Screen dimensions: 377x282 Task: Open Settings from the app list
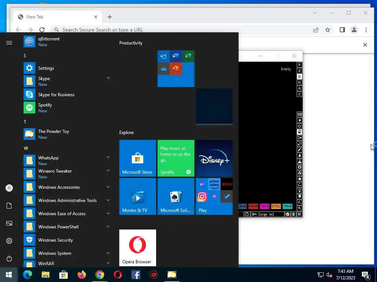(68, 68)
